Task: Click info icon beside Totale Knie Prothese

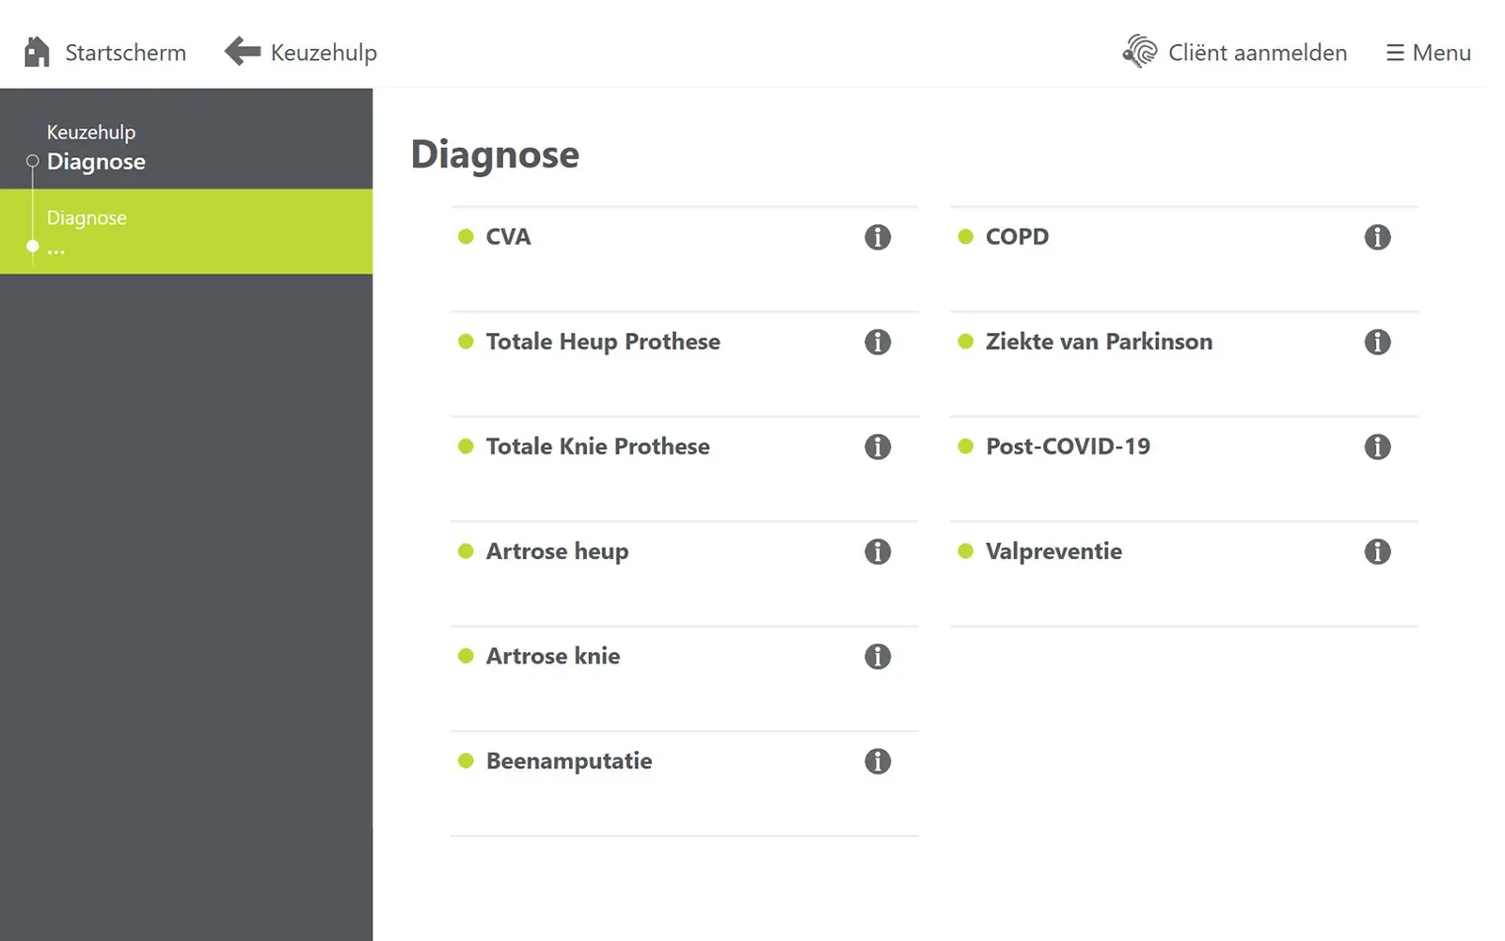Action: 878,447
